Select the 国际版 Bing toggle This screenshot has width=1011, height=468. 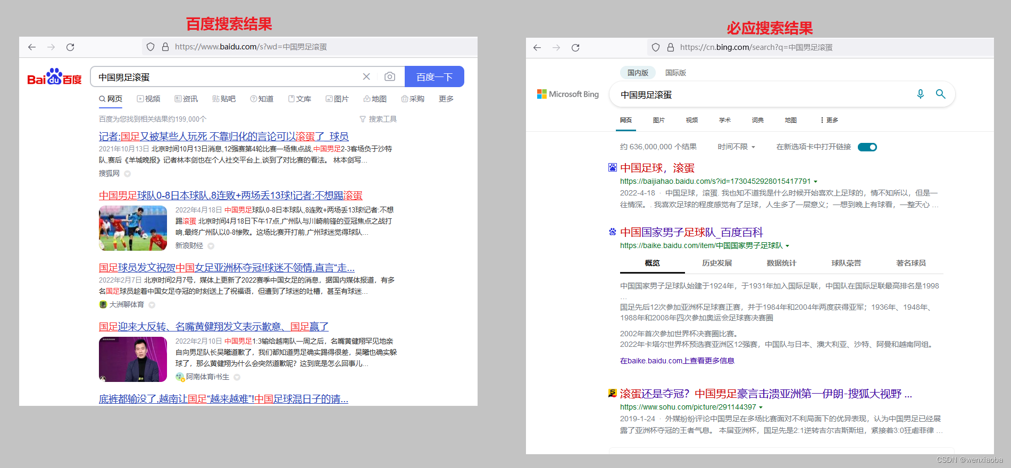[675, 73]
